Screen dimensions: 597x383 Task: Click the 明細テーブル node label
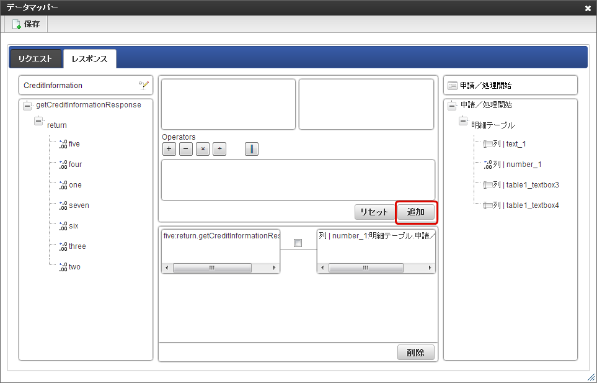pyautogui.click(x=493, y=125)
